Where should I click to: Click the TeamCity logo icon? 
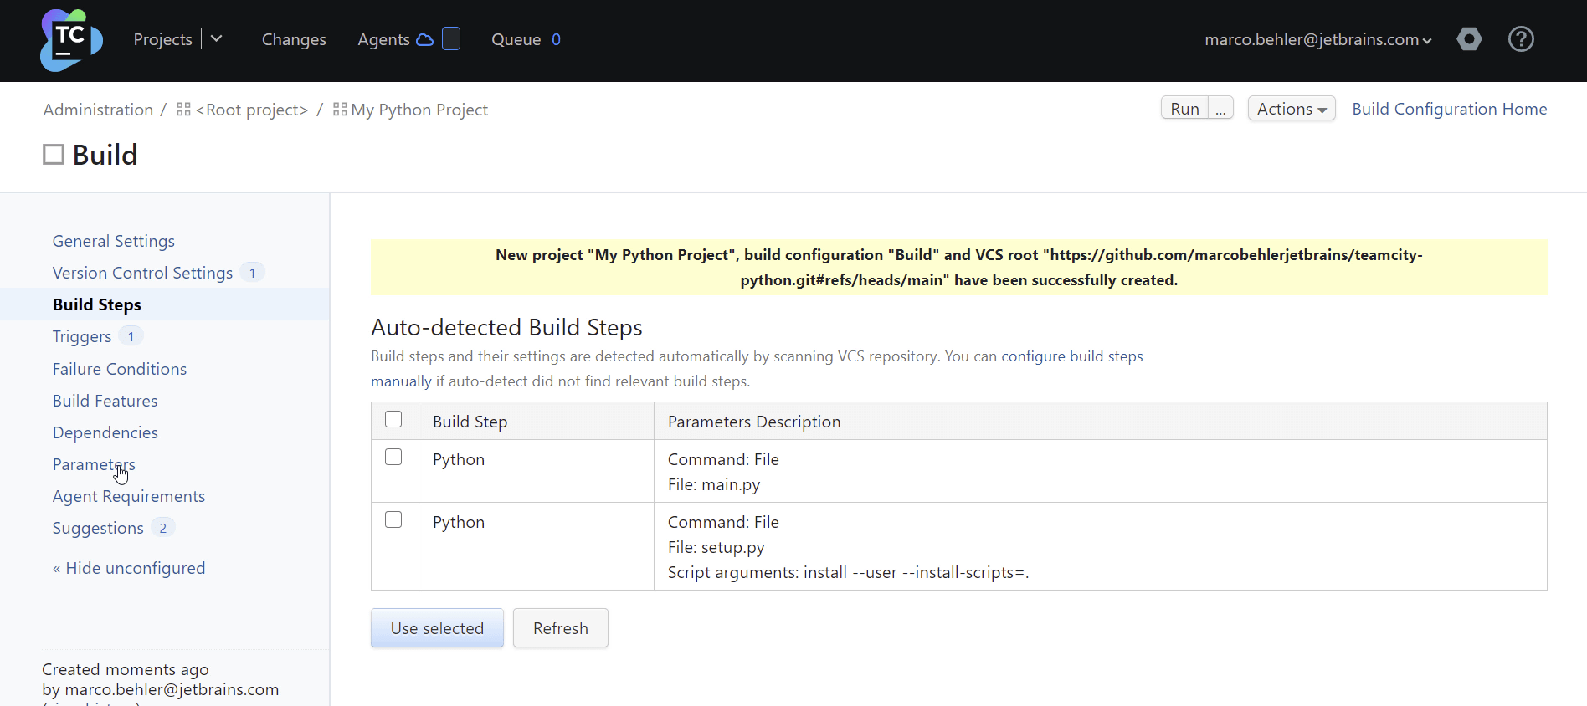click(x=71, y=40)
